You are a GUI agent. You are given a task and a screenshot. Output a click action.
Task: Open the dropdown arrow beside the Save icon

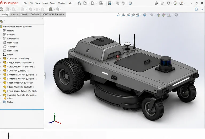click(113, 3)
